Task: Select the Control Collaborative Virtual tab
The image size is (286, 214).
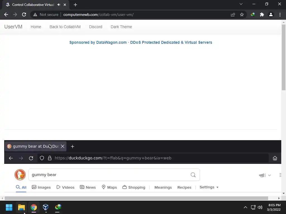Action: pyautogui.click(x=33, y=5)
